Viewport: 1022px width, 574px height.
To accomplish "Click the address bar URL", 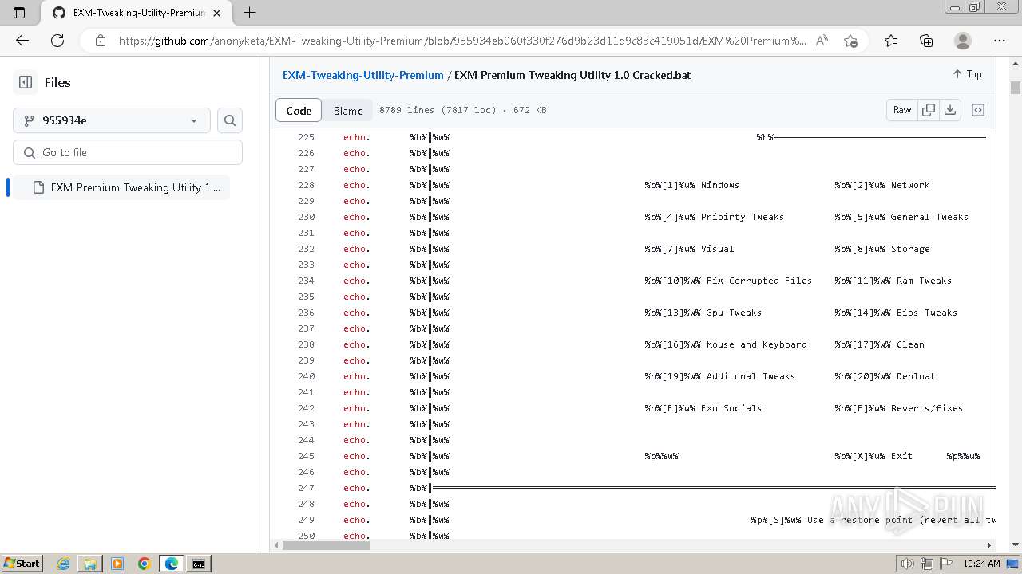I will point(463,41).
